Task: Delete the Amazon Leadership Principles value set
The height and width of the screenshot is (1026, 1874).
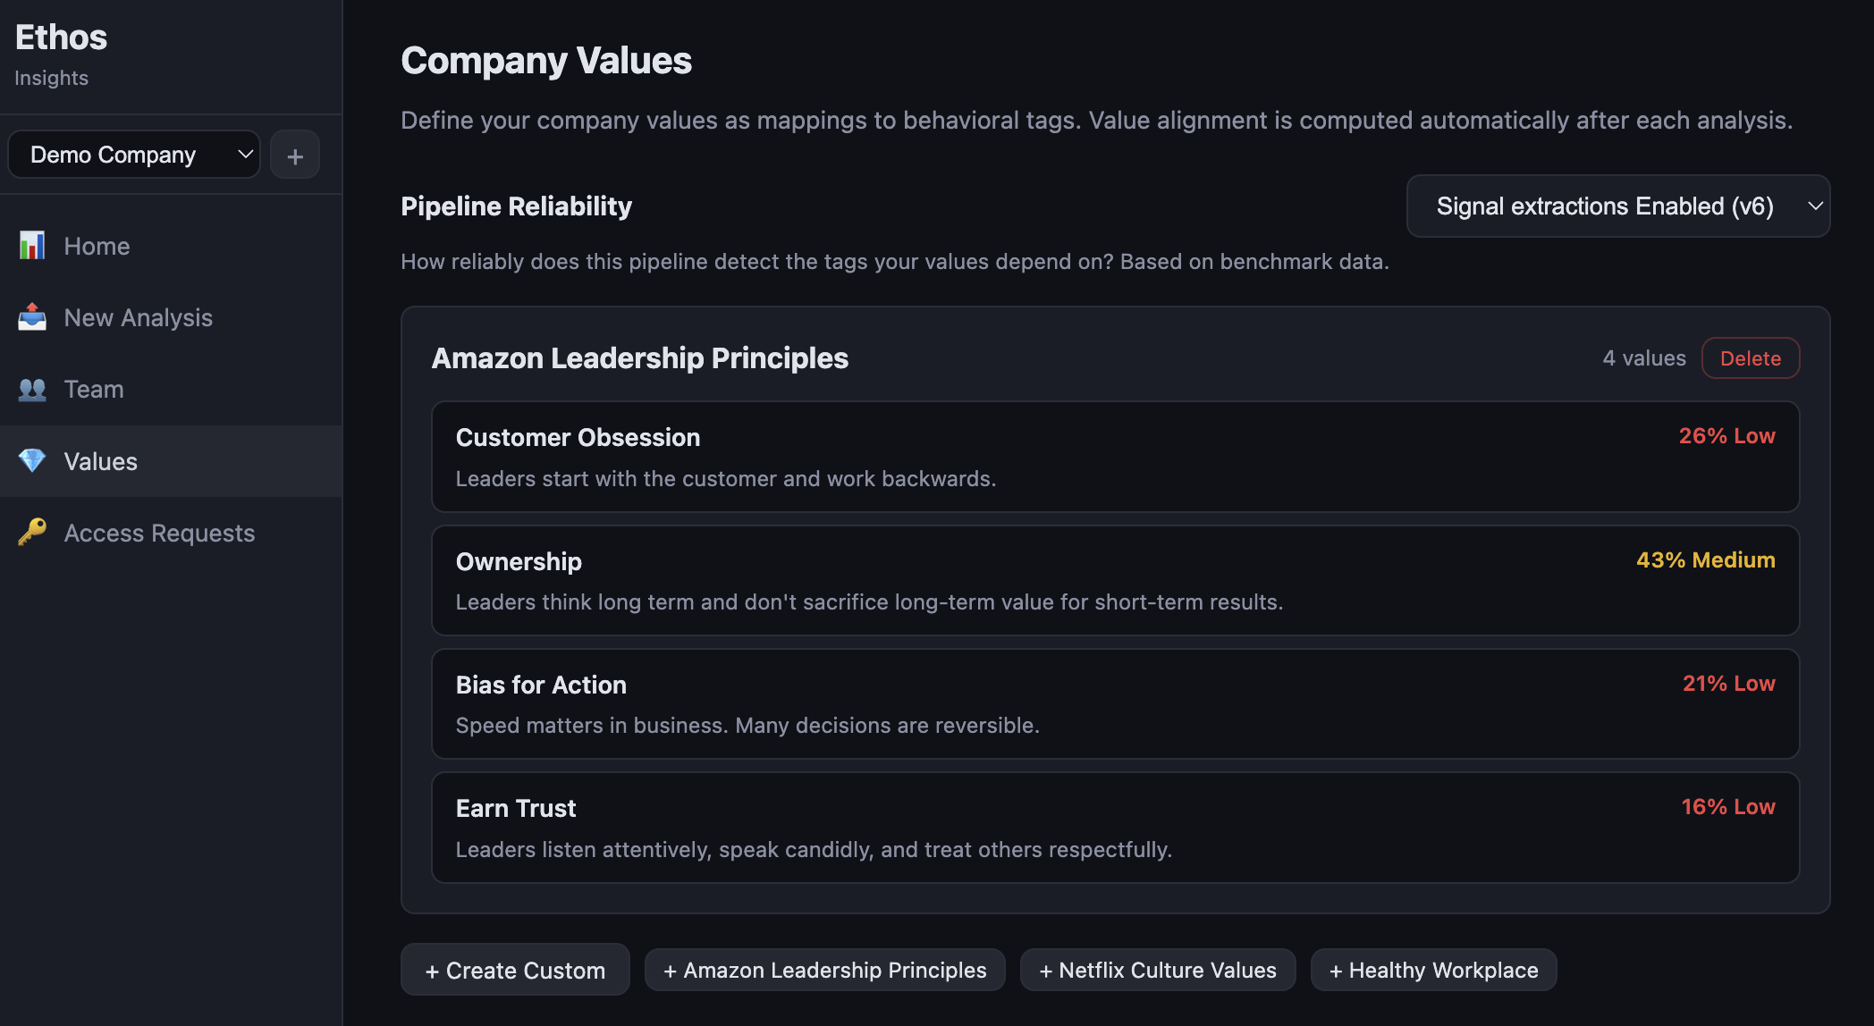Action: [1750, 357]
